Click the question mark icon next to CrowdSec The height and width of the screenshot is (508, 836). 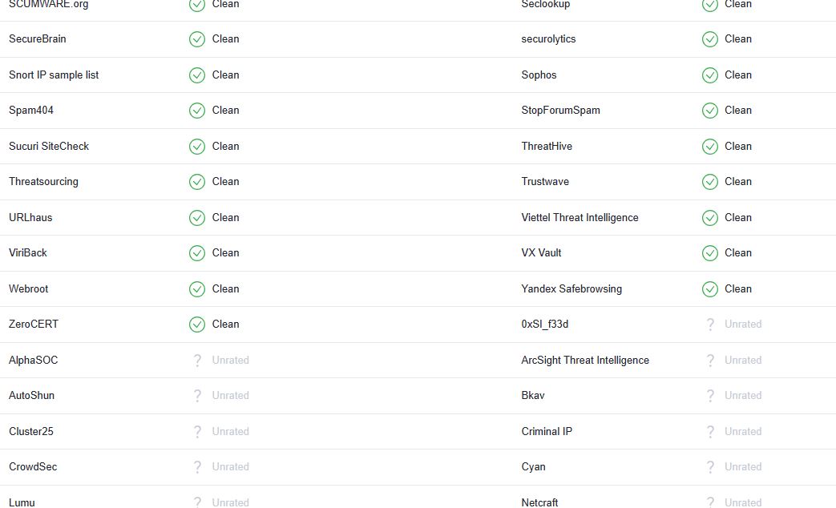click(x=197, y=467)
